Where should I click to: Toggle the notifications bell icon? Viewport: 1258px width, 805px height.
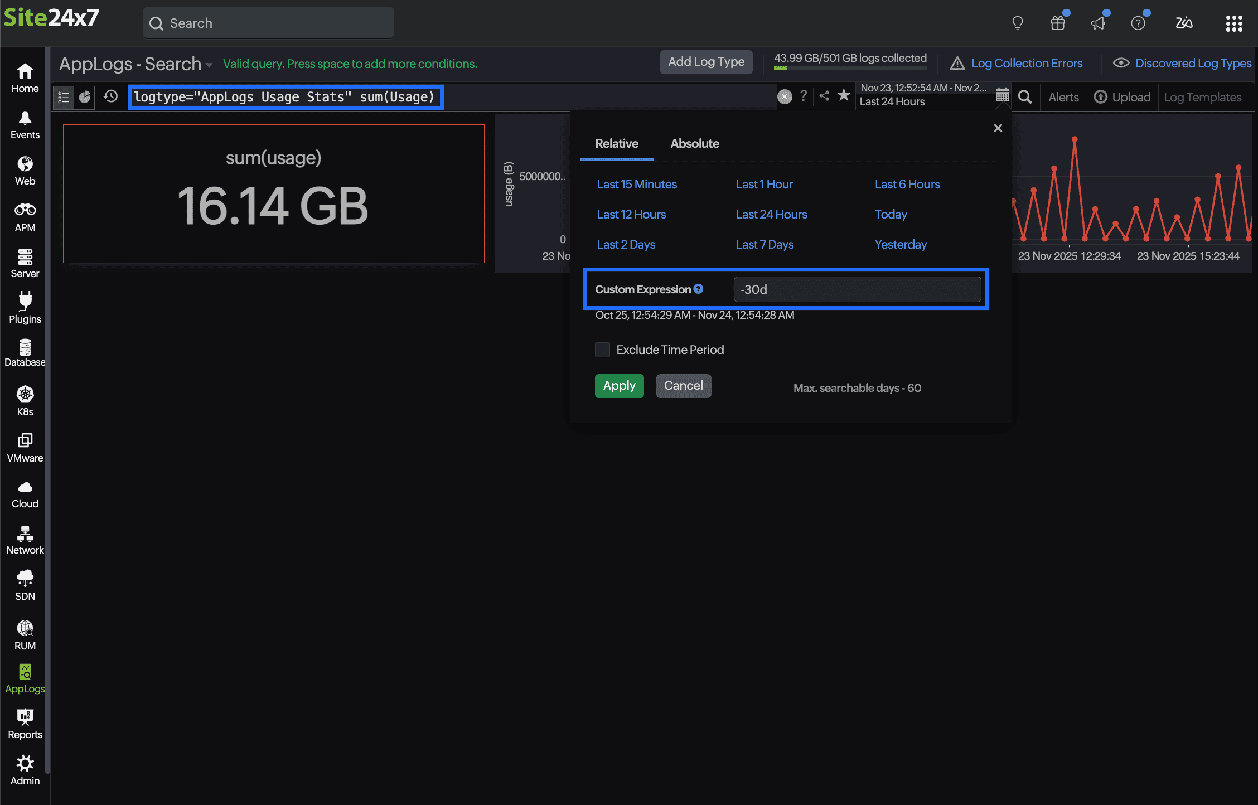coord(1097,22)
